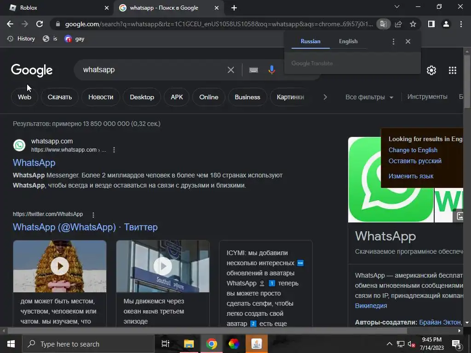Open the Google apps grid
The image size is (471, 353).
coord(453,70)
